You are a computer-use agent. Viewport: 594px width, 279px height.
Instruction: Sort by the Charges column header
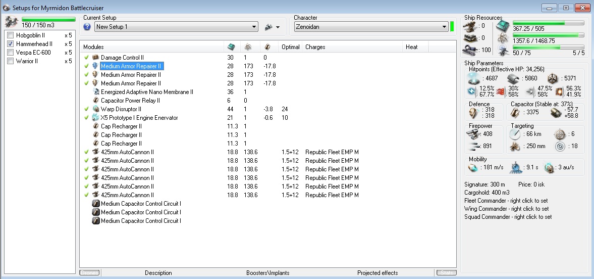point(352,47)
